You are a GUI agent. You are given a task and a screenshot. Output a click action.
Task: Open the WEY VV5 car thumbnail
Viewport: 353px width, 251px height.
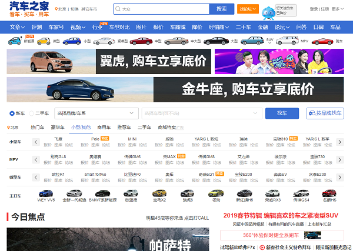coord(46,193)
